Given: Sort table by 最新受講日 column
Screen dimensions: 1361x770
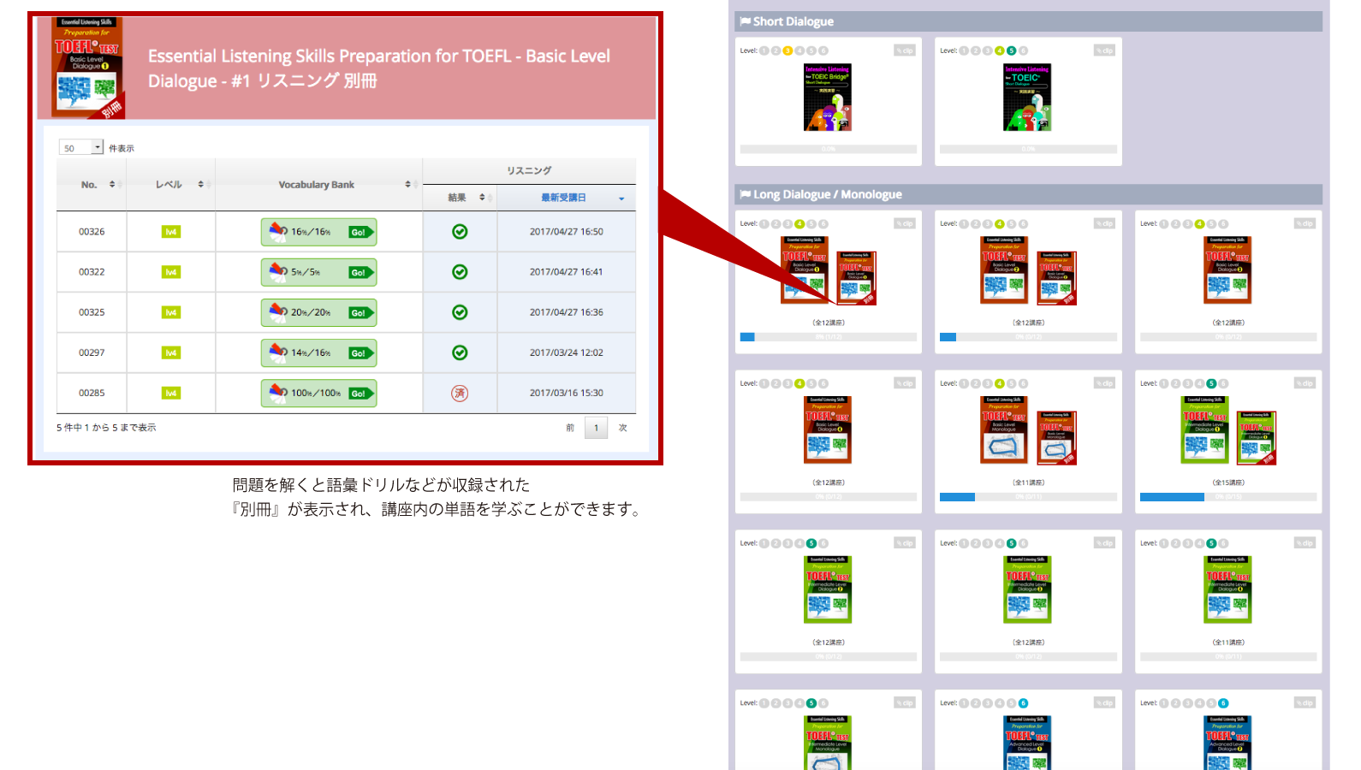Looking at the screenshot, I should tap(567, 198).
